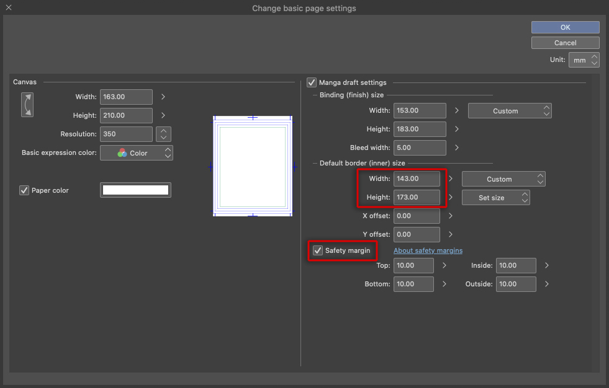Open the Basic expression color dropdown

point(137,153)
